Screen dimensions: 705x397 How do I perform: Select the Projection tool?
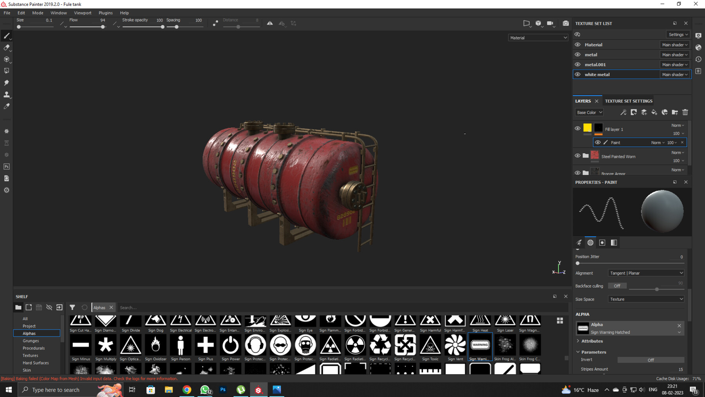click(x=7, y=59)
